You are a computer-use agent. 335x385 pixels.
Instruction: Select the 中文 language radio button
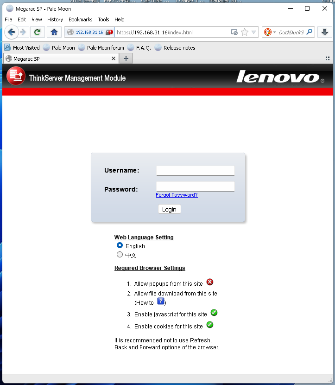pos(120,255)
